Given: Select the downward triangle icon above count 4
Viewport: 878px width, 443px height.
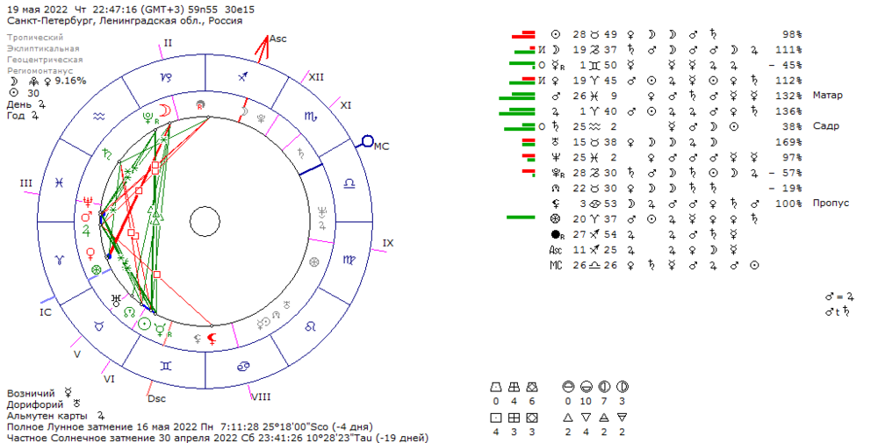Looking at the screenshot, I should [586, 418].
